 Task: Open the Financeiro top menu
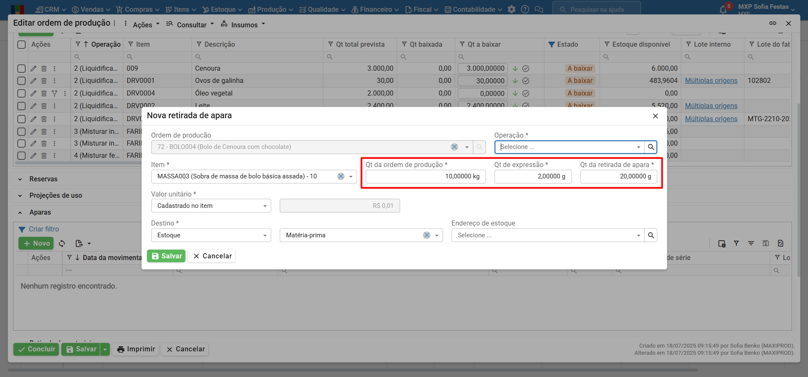click(375, 9)
